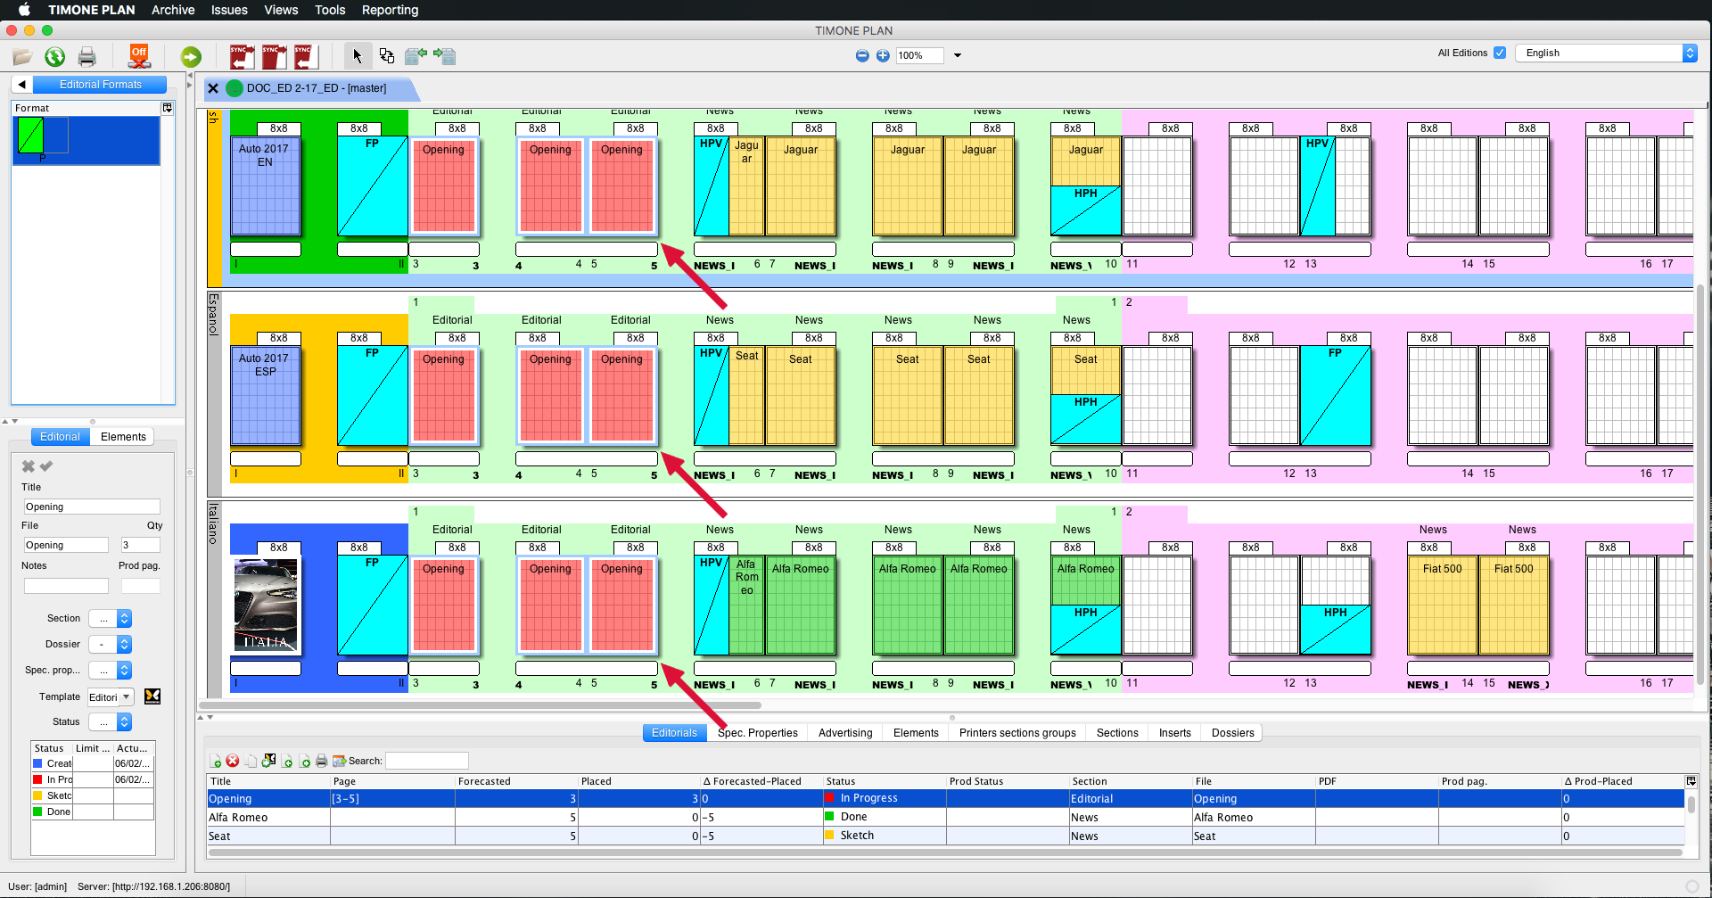Click the Search field above editorials table
This screenshot has height=898, width=1712.
point(426,761)
